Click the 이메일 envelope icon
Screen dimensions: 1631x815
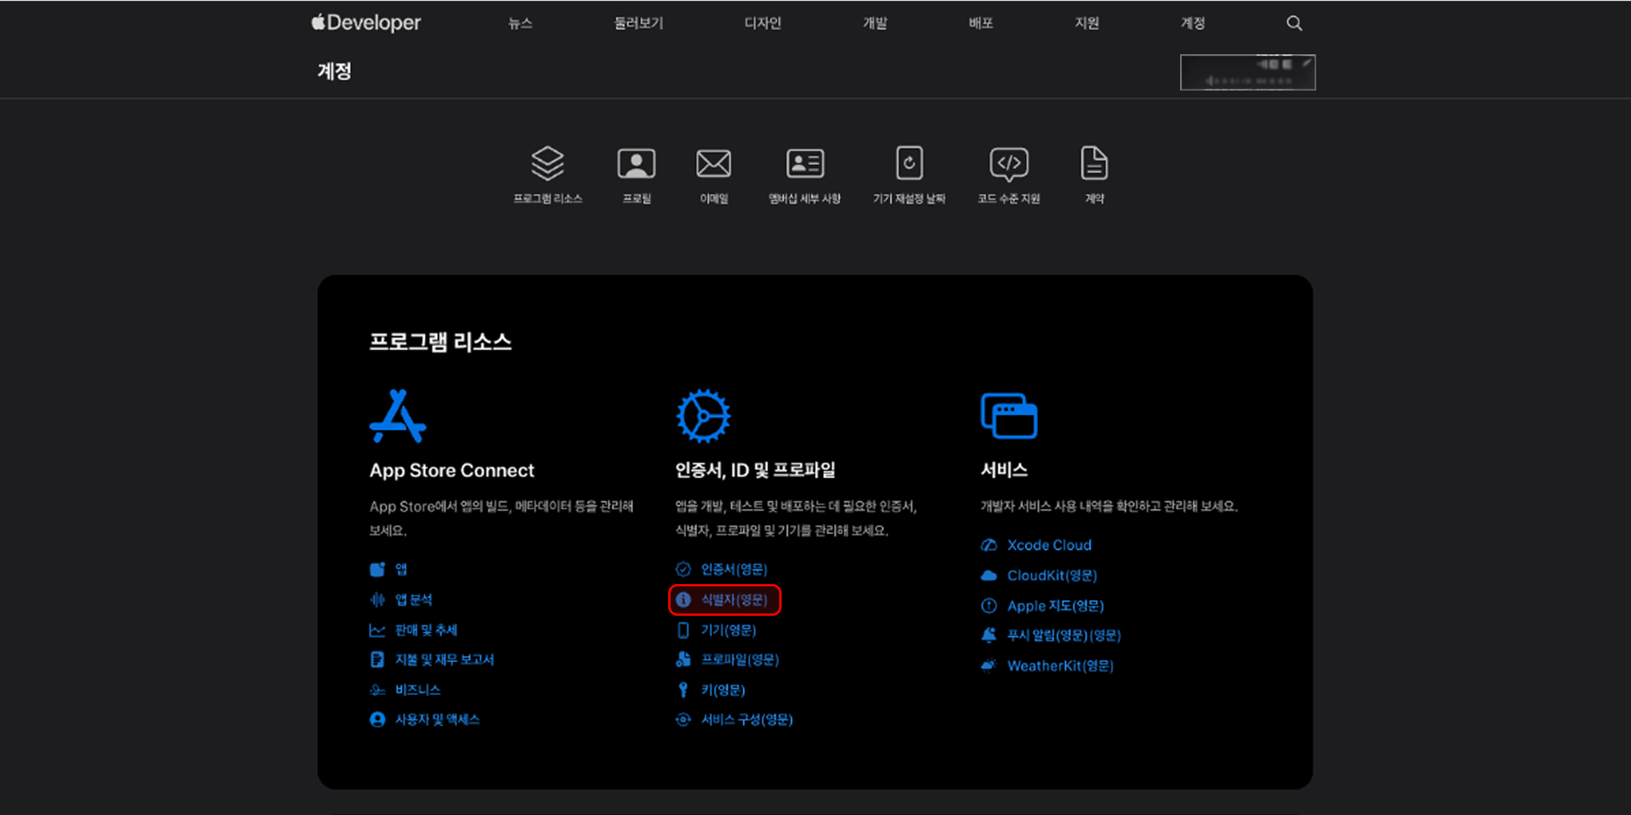[x=714, y=163]
